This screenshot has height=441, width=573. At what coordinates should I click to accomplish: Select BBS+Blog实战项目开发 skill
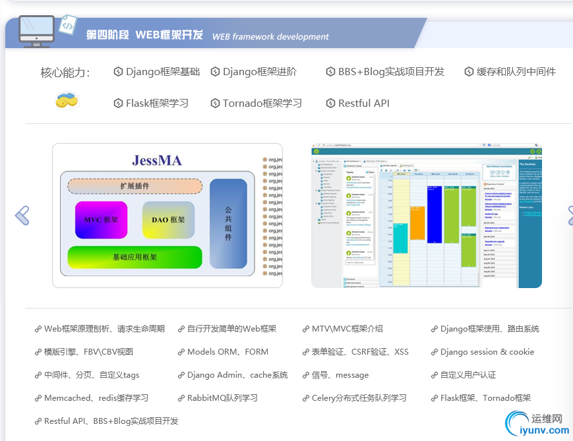pos(392,72)
